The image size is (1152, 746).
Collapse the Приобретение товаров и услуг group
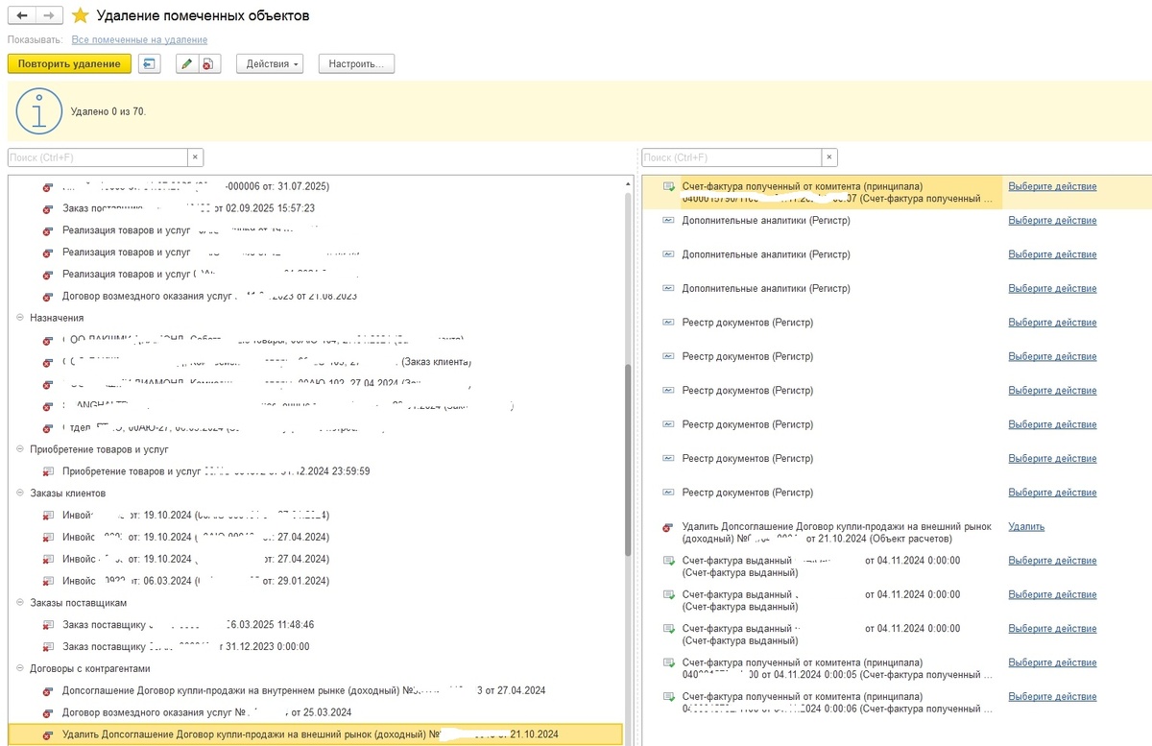(x=21, y=449)
